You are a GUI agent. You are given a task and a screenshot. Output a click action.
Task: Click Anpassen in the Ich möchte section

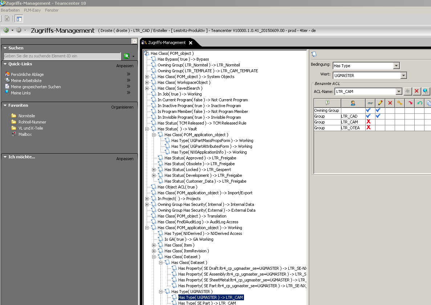[125, 159]
